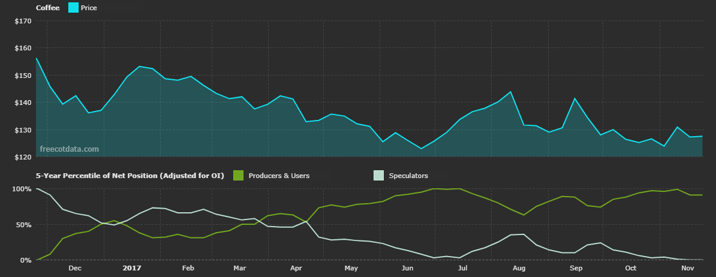
Task: Select the 2017 label on the time axis
Action: coord(131,268)
